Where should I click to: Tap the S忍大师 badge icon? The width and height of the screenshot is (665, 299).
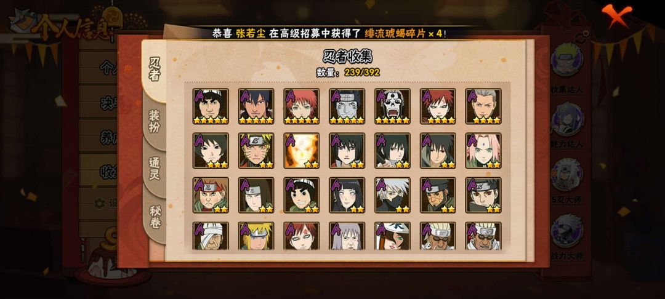coord(566,175)
